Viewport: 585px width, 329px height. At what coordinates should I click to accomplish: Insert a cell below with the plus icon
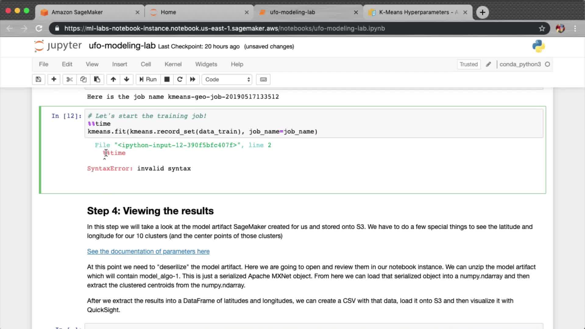(x=54, y=80)
